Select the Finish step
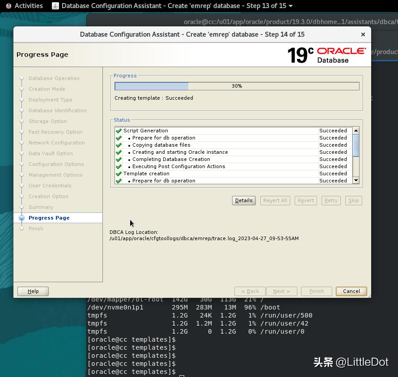 pos(36,229)
